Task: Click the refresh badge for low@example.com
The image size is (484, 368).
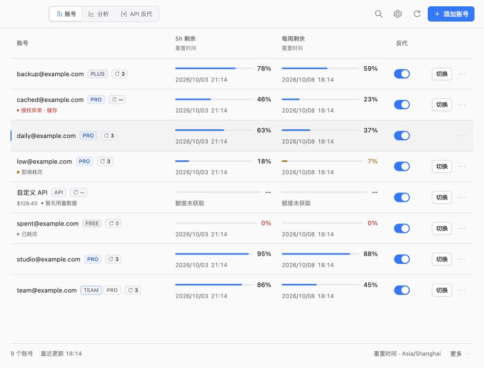Action: pyautogui.click(x=105, y=161)
